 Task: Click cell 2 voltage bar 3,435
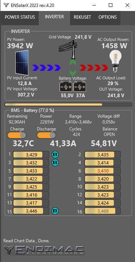(103, 155)
